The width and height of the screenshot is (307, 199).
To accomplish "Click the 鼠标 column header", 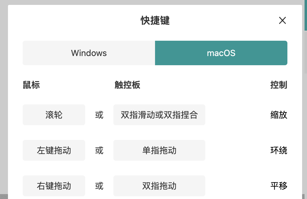I will [31, 85].
